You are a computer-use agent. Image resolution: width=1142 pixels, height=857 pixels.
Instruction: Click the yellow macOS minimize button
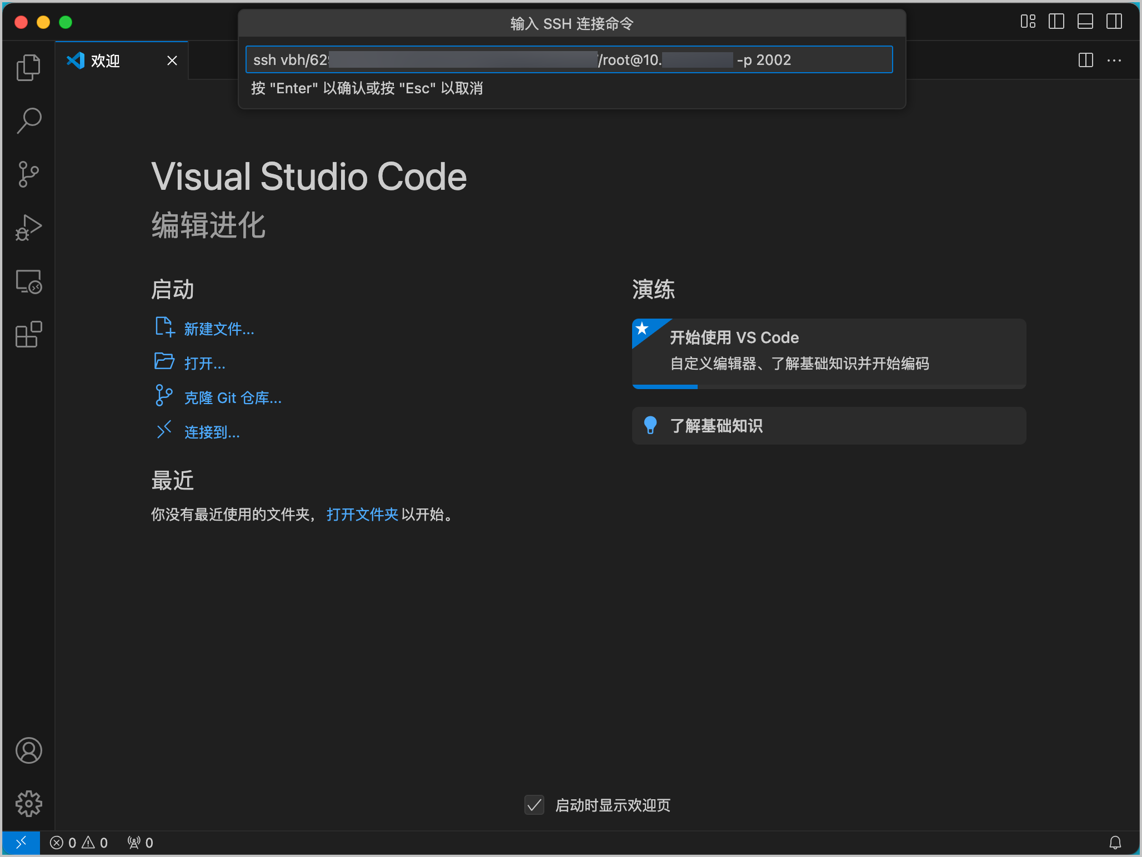(43, 22)
